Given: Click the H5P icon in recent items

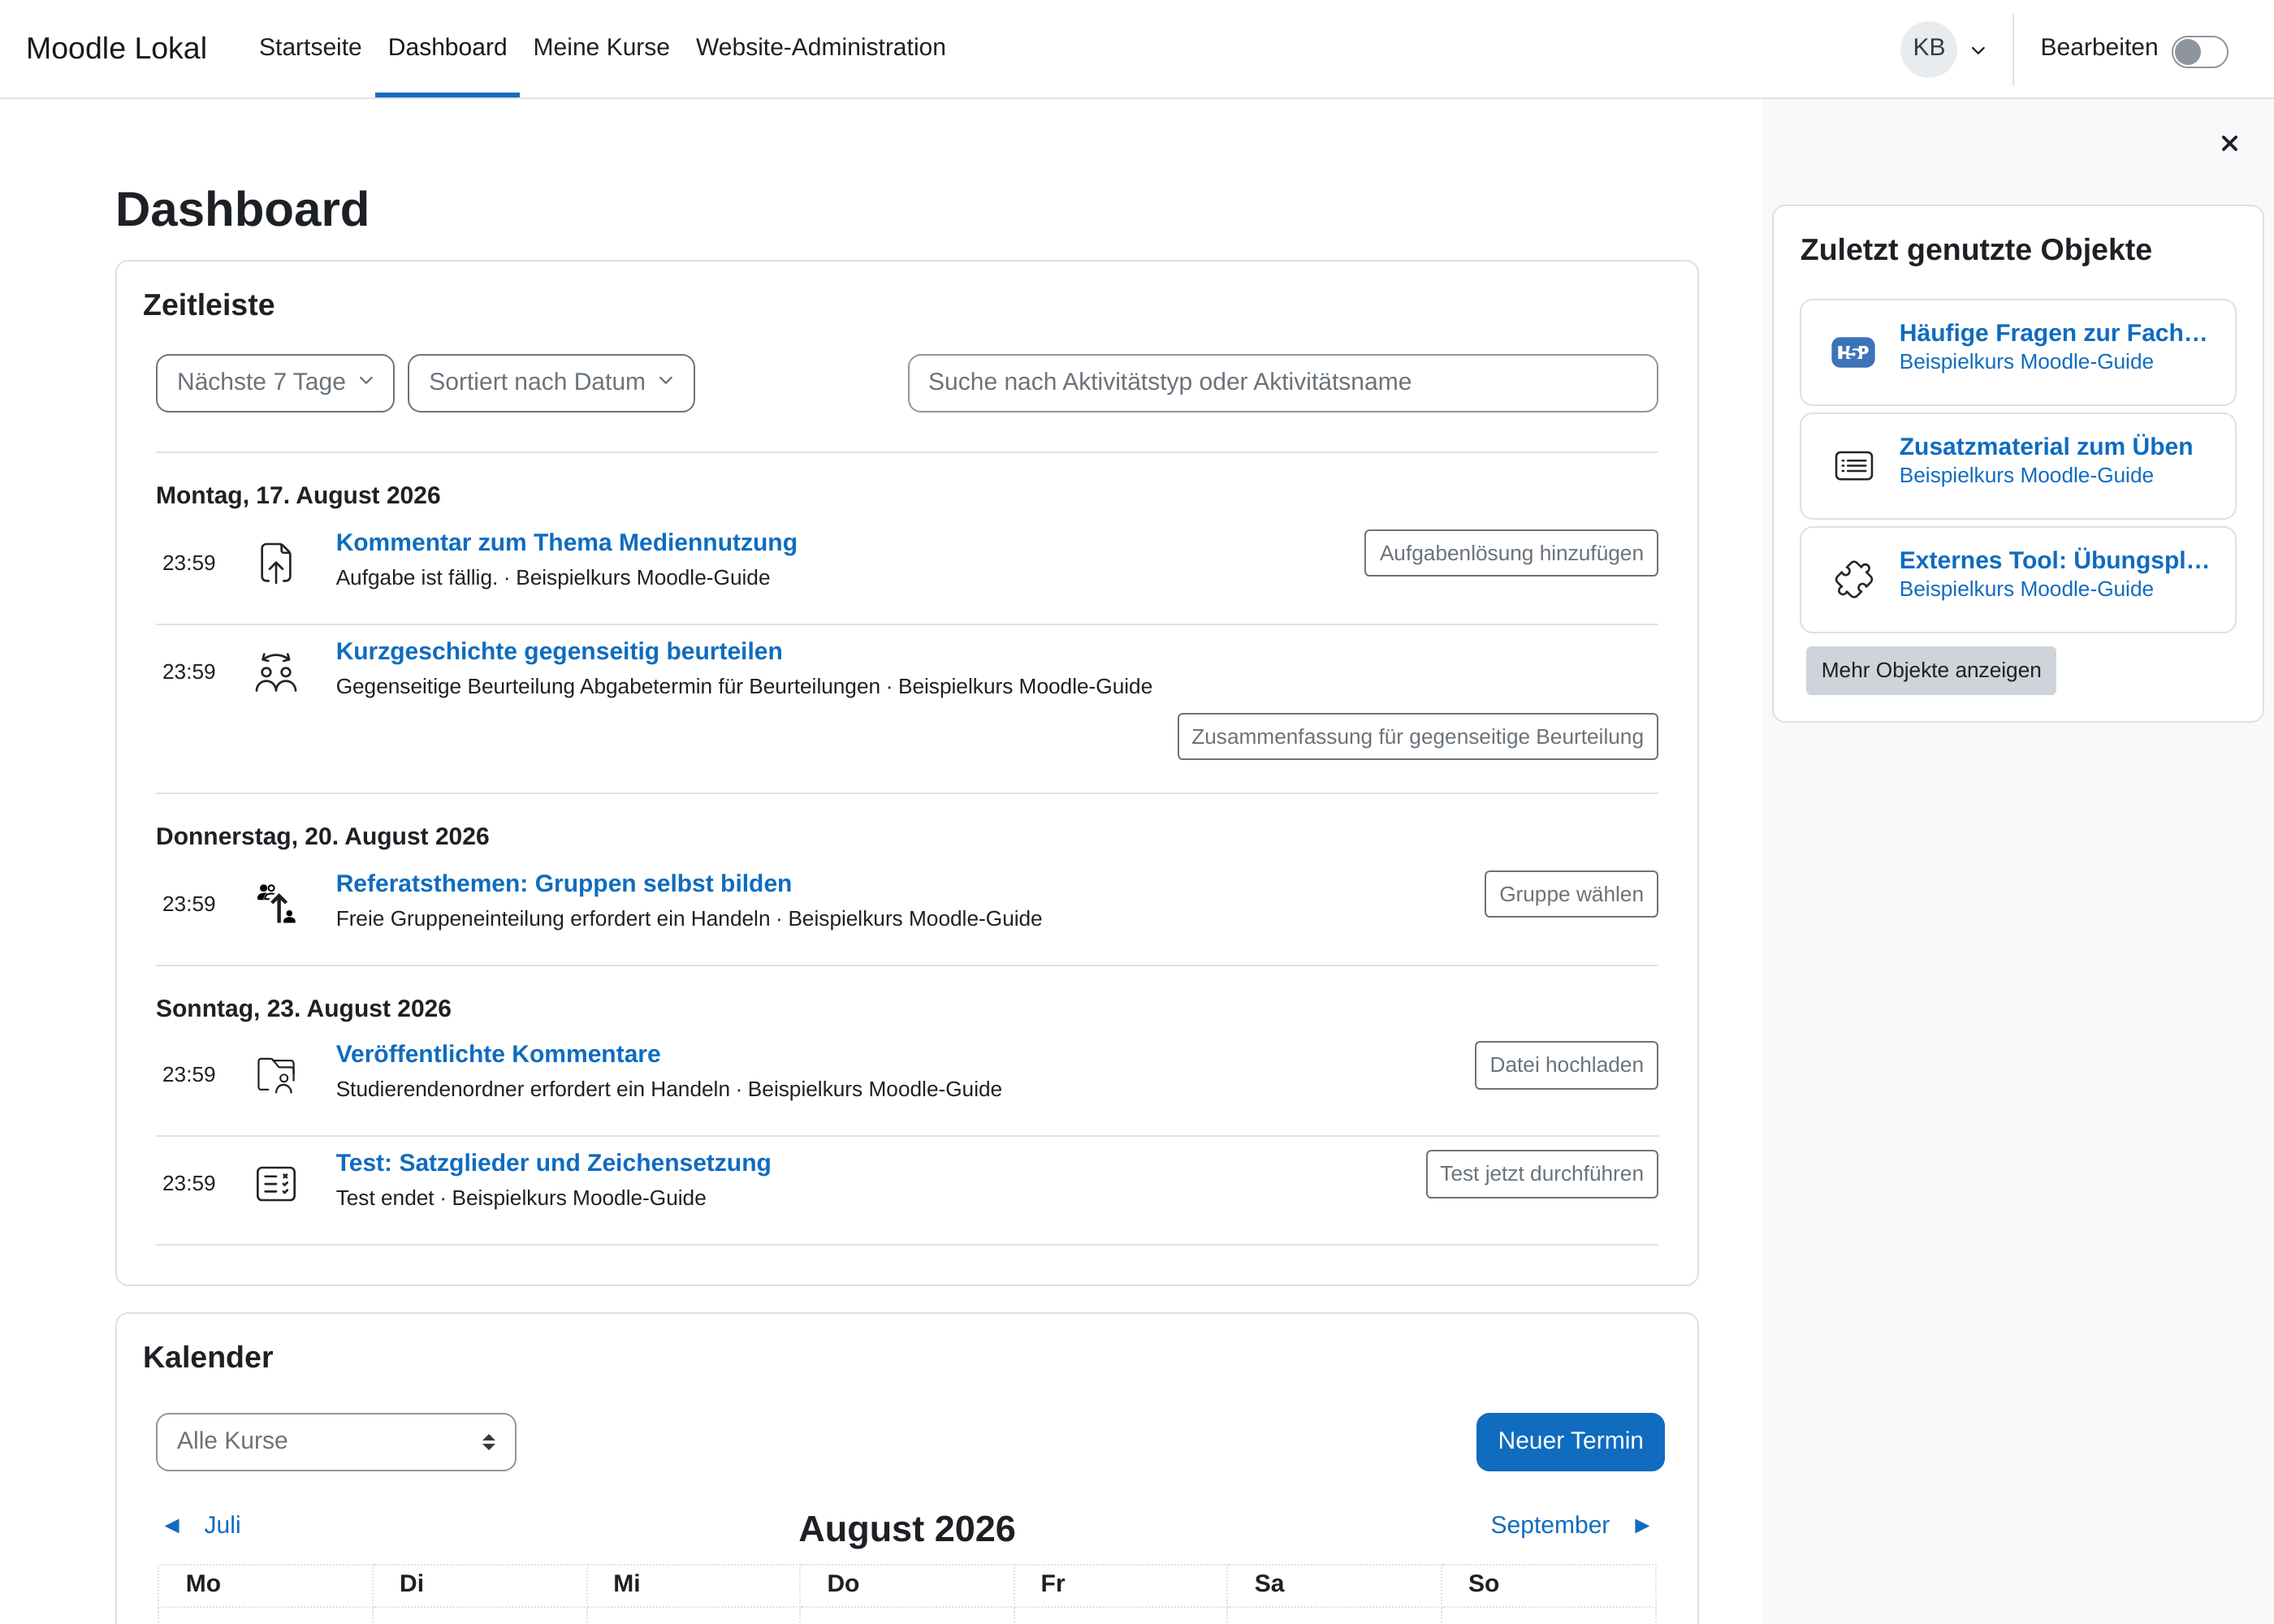Looking at the screenshot, I should point(1853,352).
